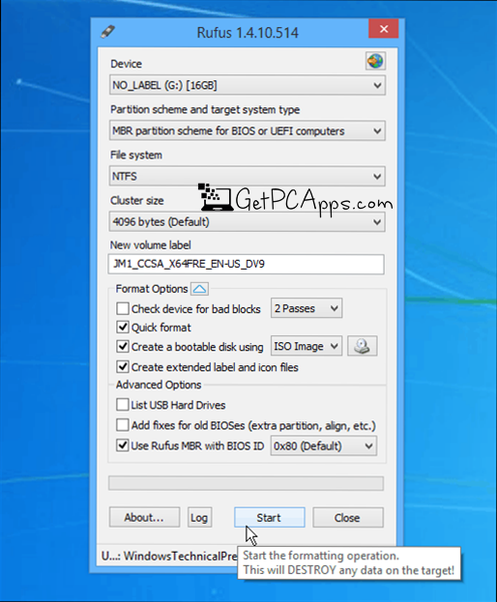Open the 2 Passes dropdown

(x=307, y=308)
